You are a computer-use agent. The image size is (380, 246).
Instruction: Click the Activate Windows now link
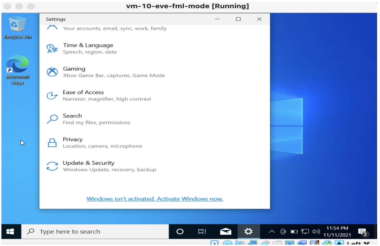155,199
